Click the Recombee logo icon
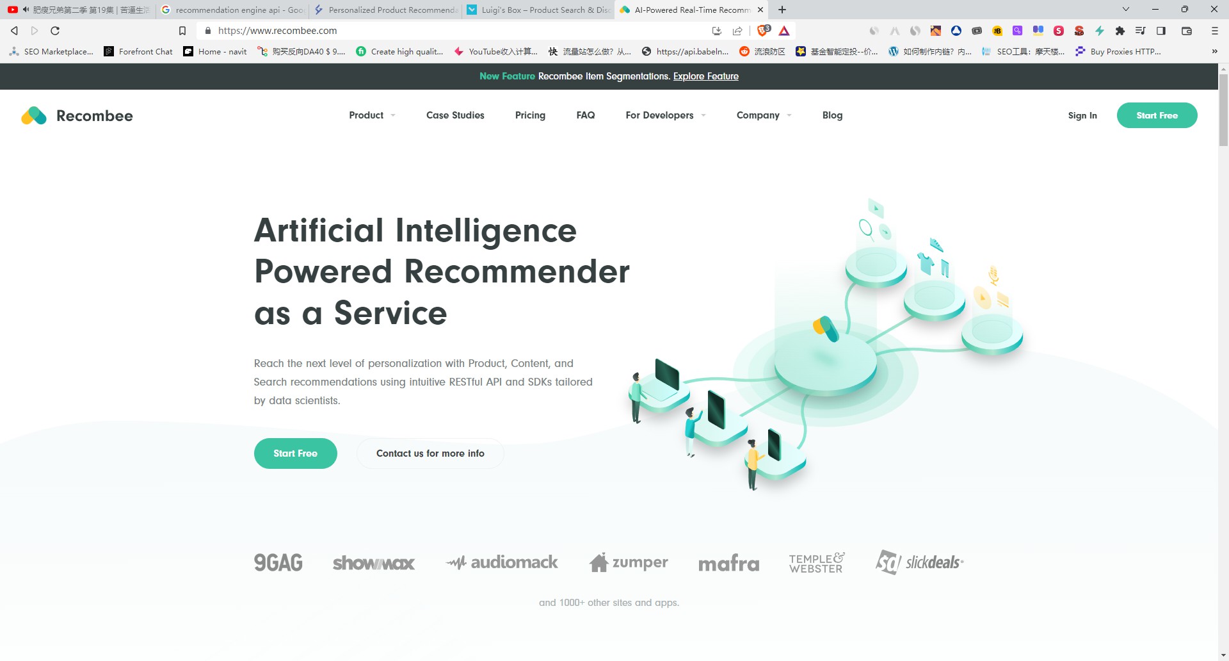This screenshot has width=1229, height=661. [x=34, y=115]
